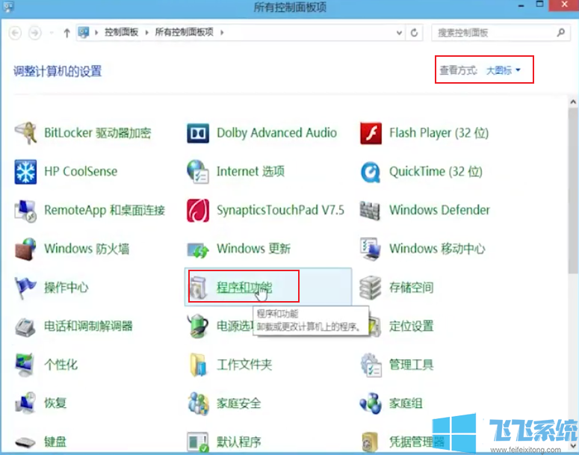
Task: Open the Windows 移动中心 icon
Action: [x=371, y=249]
